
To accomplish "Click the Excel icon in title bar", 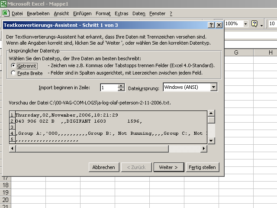I will [x=3, y=4].
